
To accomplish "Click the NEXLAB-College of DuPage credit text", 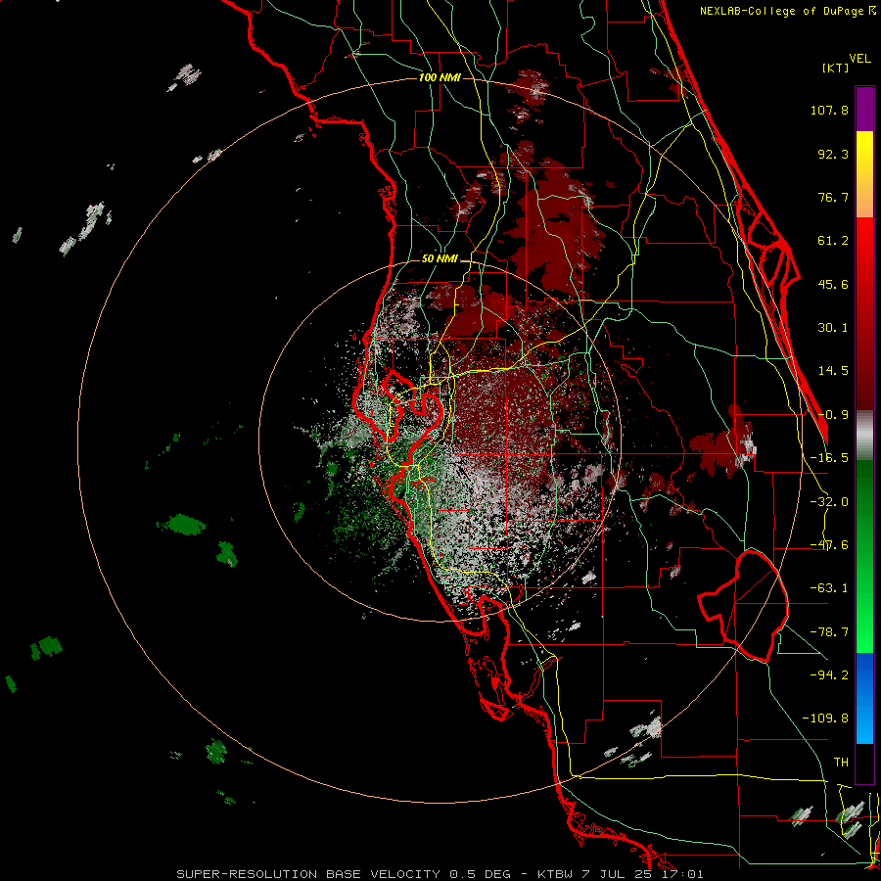I will (788, 11).
